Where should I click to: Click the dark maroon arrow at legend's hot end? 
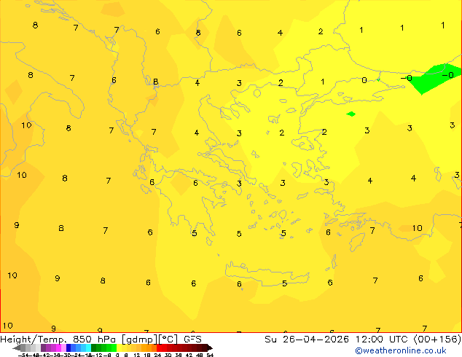209,348
